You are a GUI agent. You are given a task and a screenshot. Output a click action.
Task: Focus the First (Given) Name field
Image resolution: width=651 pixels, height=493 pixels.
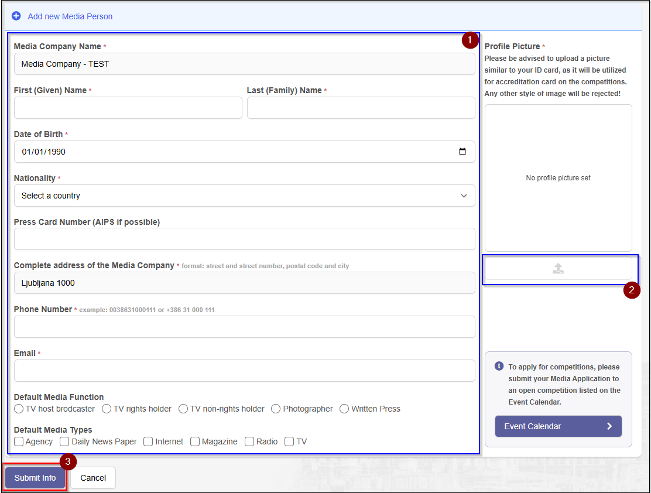tap(128, 108)
